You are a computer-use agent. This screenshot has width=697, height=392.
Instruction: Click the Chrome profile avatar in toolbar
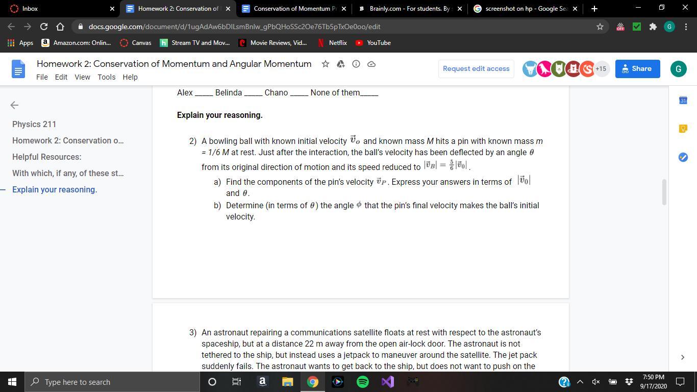click(x=669, y=27)
